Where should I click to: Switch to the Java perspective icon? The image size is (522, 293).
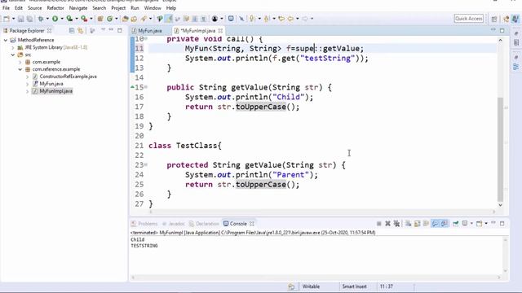click(515, 19)
